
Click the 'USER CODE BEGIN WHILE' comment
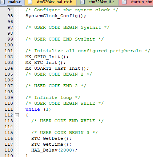(x=64, y=103)
